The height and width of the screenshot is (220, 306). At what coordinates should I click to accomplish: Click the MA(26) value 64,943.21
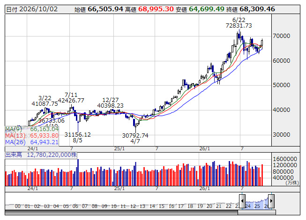[x=45, y=142]
